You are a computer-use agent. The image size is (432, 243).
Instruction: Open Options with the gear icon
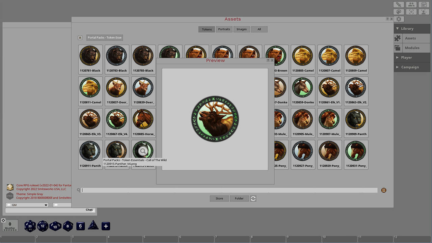pyautogui.click(x=399, y=19)
